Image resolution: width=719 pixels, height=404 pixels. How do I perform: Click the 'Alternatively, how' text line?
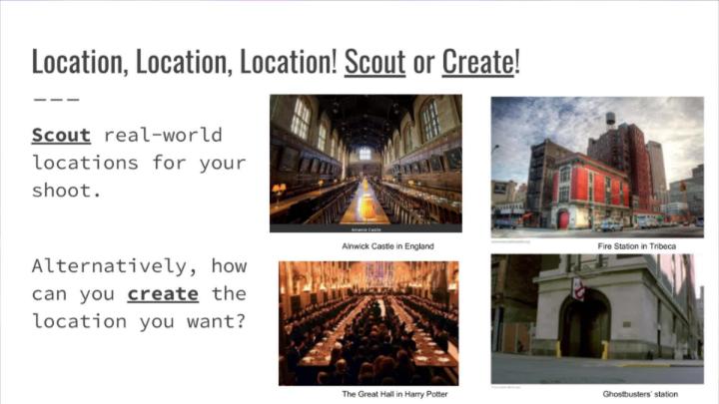coord(140,266)
